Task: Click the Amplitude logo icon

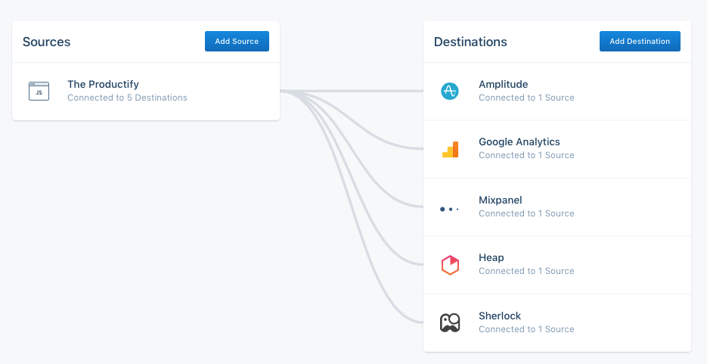Action: pyautogui.click(x=450, y=91)
